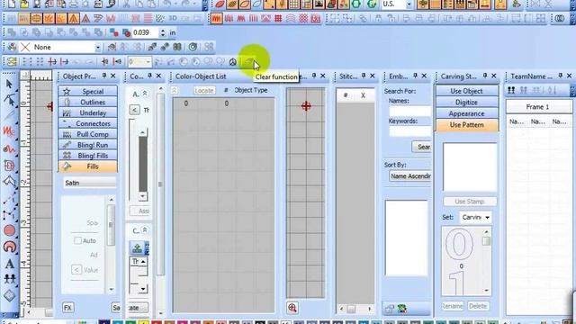
Task: Pin the Emb... search panel
Action: pos(416,76)
